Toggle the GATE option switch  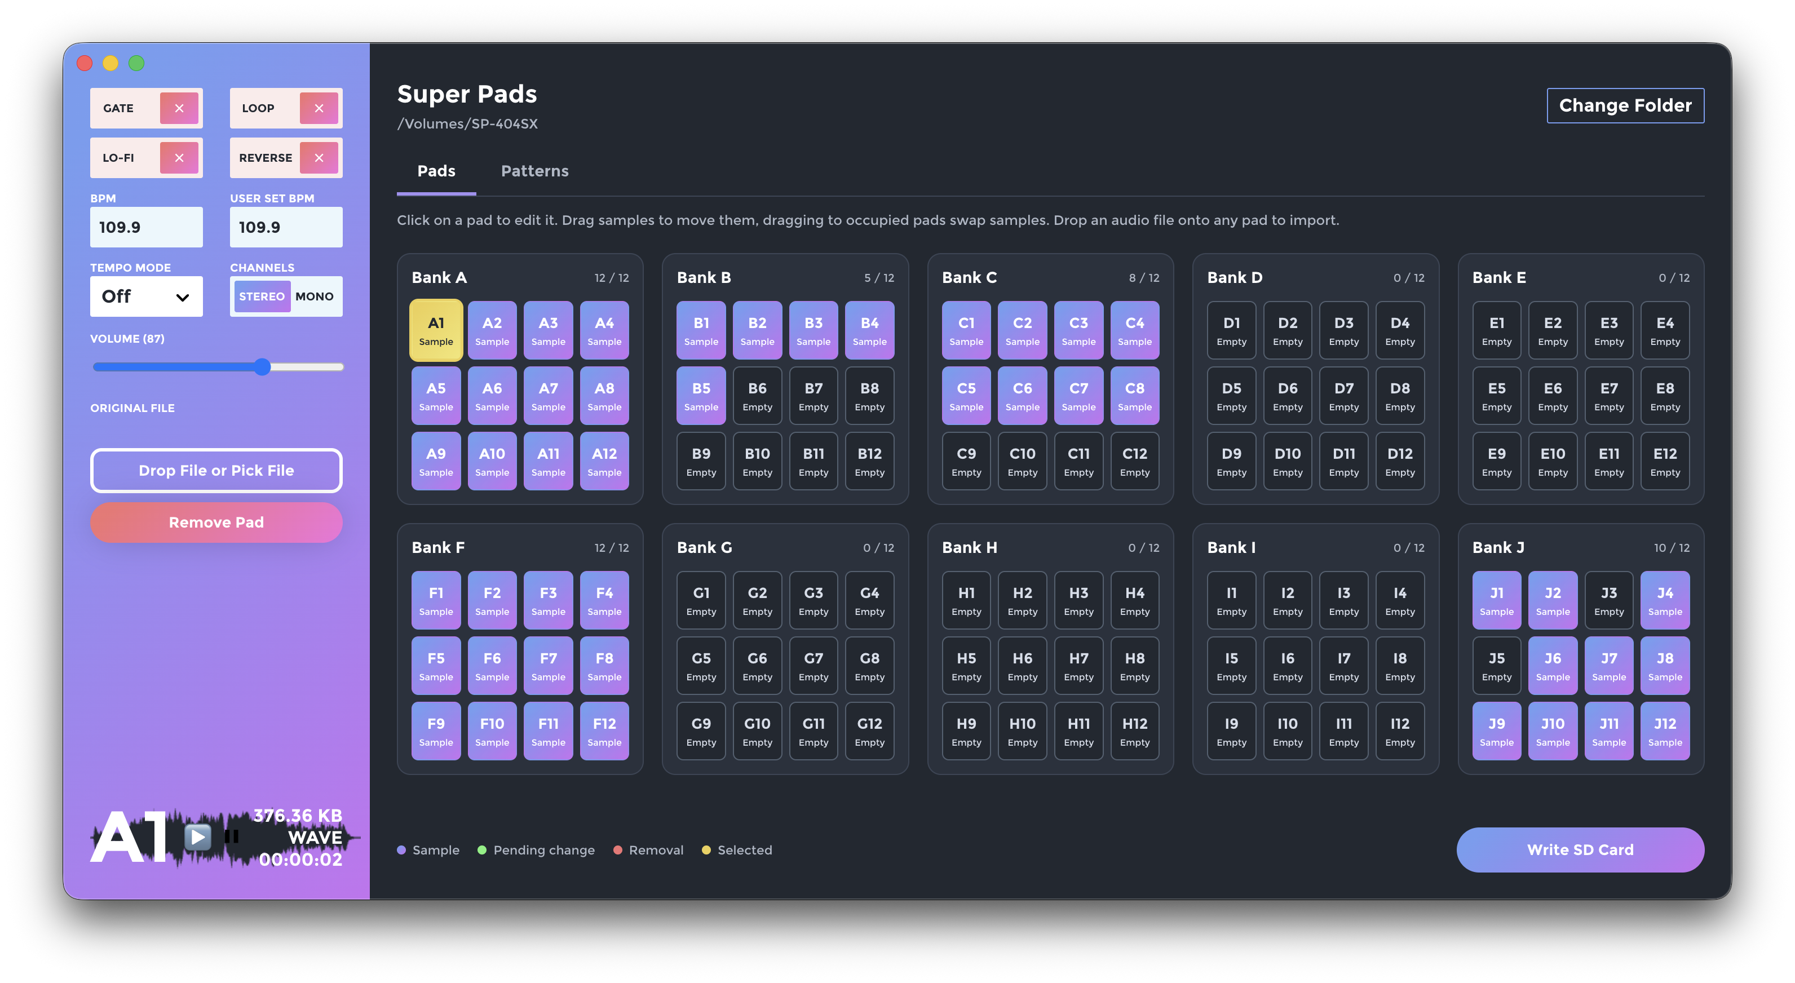179,108
